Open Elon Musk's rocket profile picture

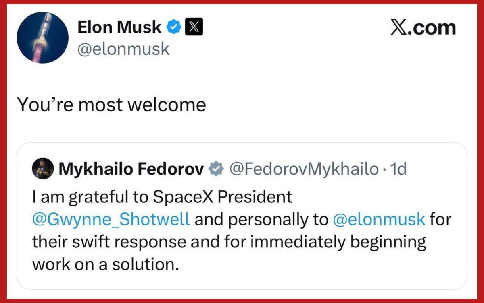point(43,38)
